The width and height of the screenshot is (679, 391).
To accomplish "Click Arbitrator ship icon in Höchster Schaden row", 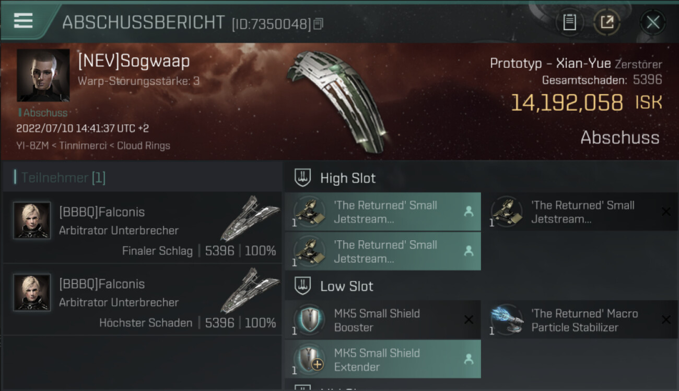I will click(x=250, y=290).
